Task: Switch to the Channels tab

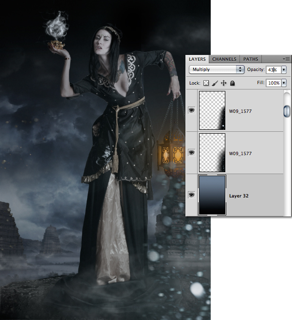Action: pos(224,59)
